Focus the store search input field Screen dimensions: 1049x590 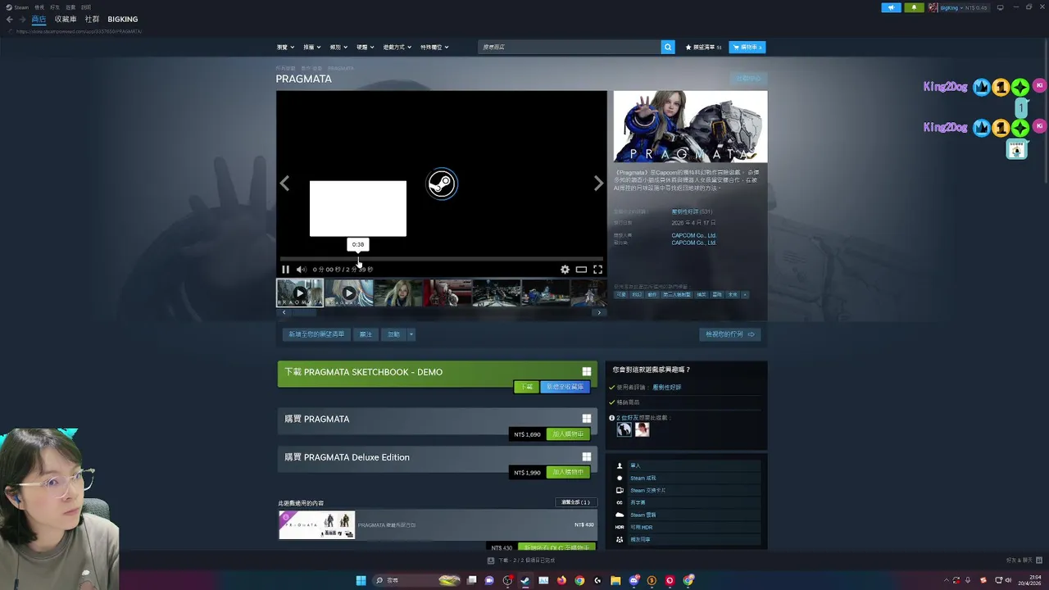[x=570, y=48]
